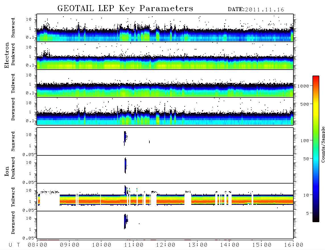Click the "11:00" time tick label
The width and height of the screenshot is (325, 250).
coord(134,245)
